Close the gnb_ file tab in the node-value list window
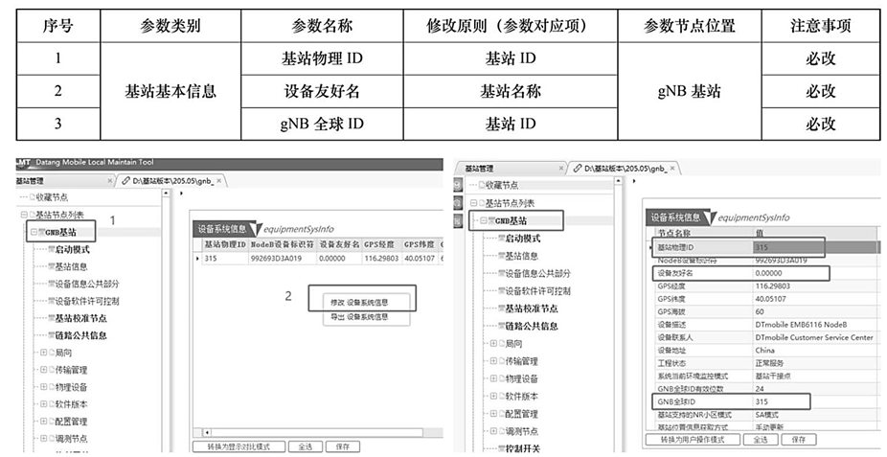This screenshot has height=457, width=887. 672,168
